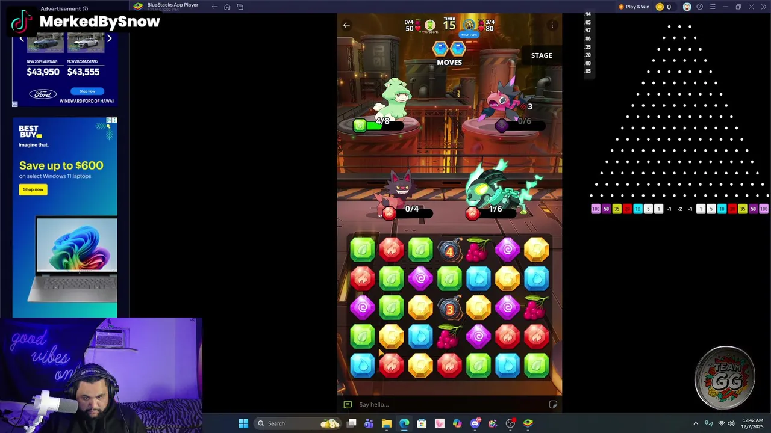Tap the cherry right of the blue gem, fourth row
The image size is (771, 433).
coord(449,336)
